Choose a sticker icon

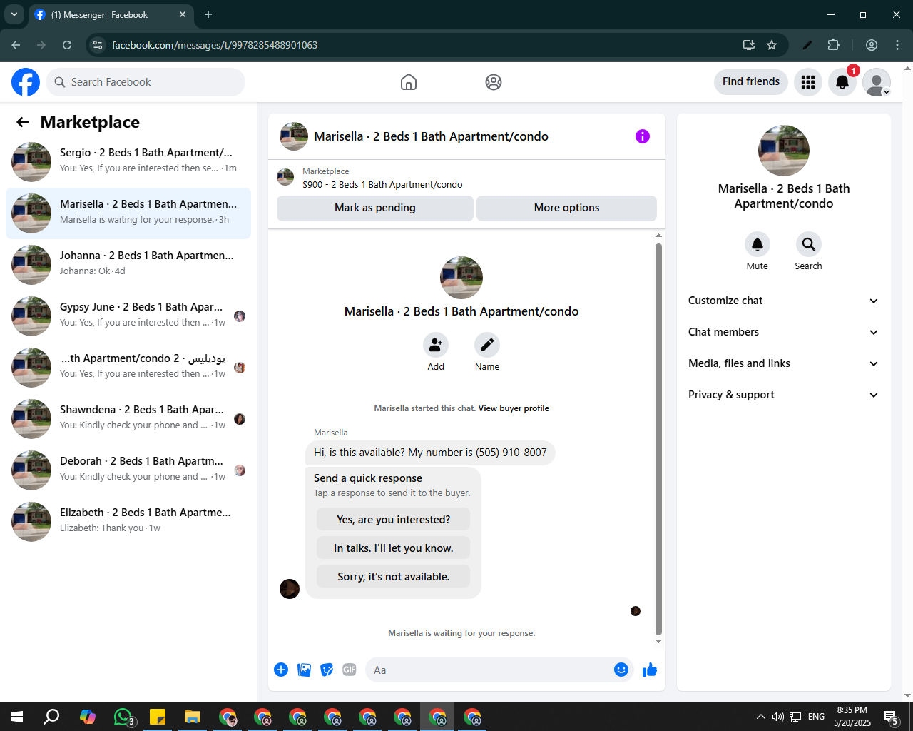[327, 670]
